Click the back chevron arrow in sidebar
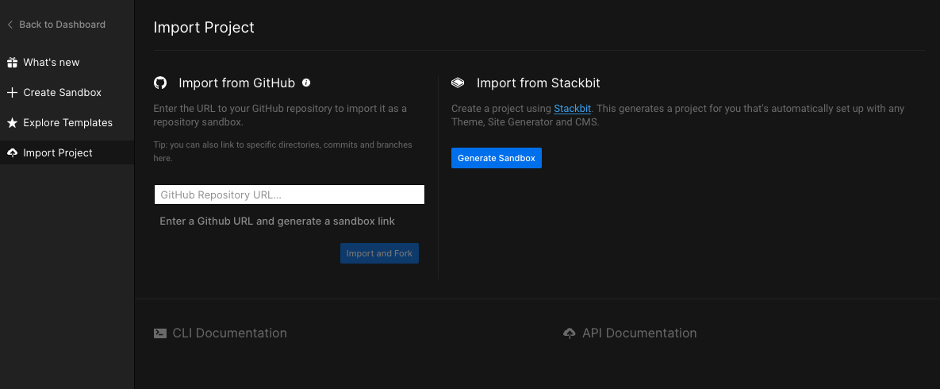Image resolution: width=940 pixels, height=389 pixels. coord(10,25)
